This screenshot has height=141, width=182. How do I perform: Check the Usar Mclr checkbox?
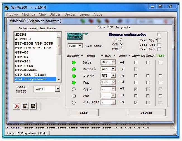coord(159,49)
